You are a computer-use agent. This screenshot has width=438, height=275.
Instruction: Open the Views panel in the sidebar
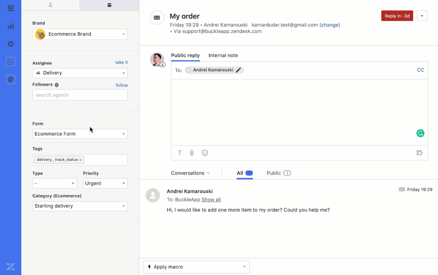(10, 8)
